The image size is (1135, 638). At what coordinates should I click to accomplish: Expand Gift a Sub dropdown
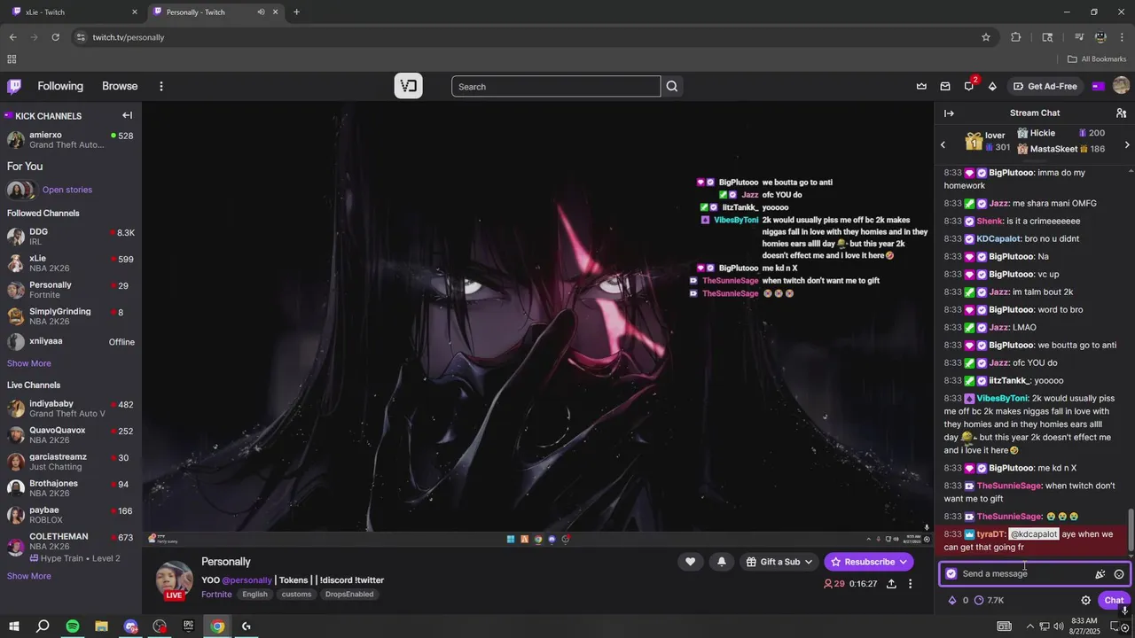tap(807, 562)
